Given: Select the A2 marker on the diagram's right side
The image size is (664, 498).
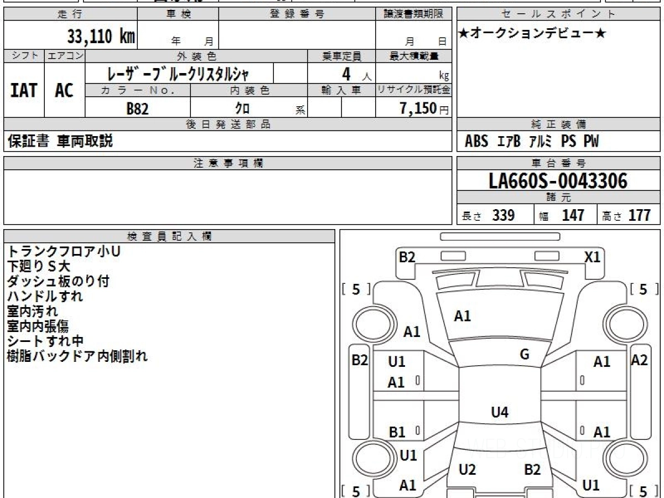Looking at the screenshot, I should point(639,360).
